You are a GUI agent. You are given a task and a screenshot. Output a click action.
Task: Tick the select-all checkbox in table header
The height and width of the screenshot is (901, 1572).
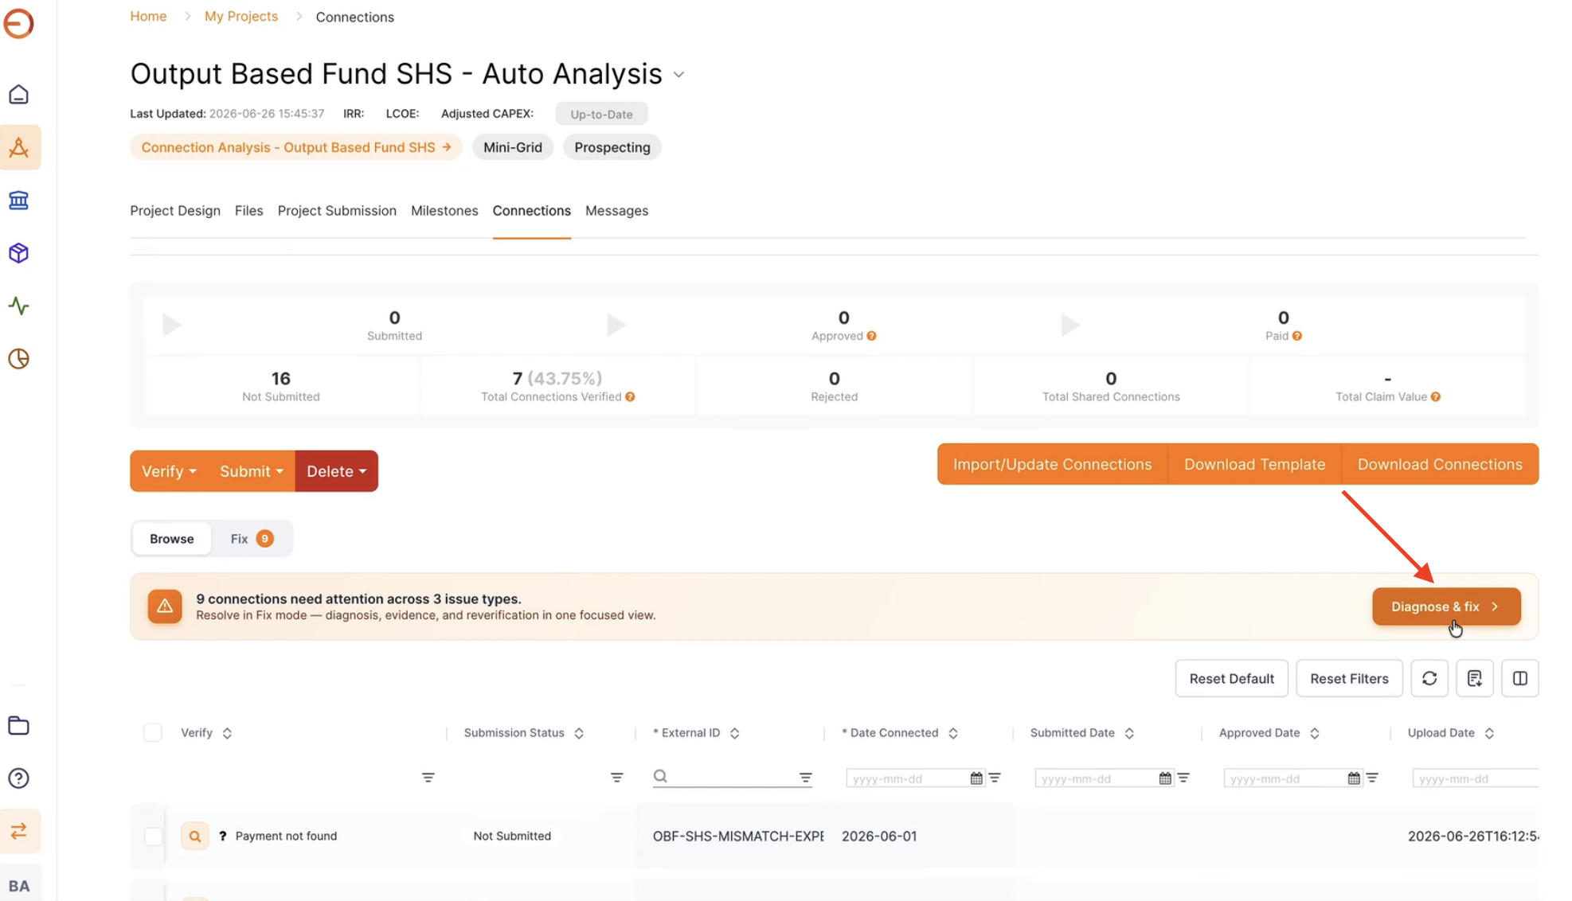153,732
